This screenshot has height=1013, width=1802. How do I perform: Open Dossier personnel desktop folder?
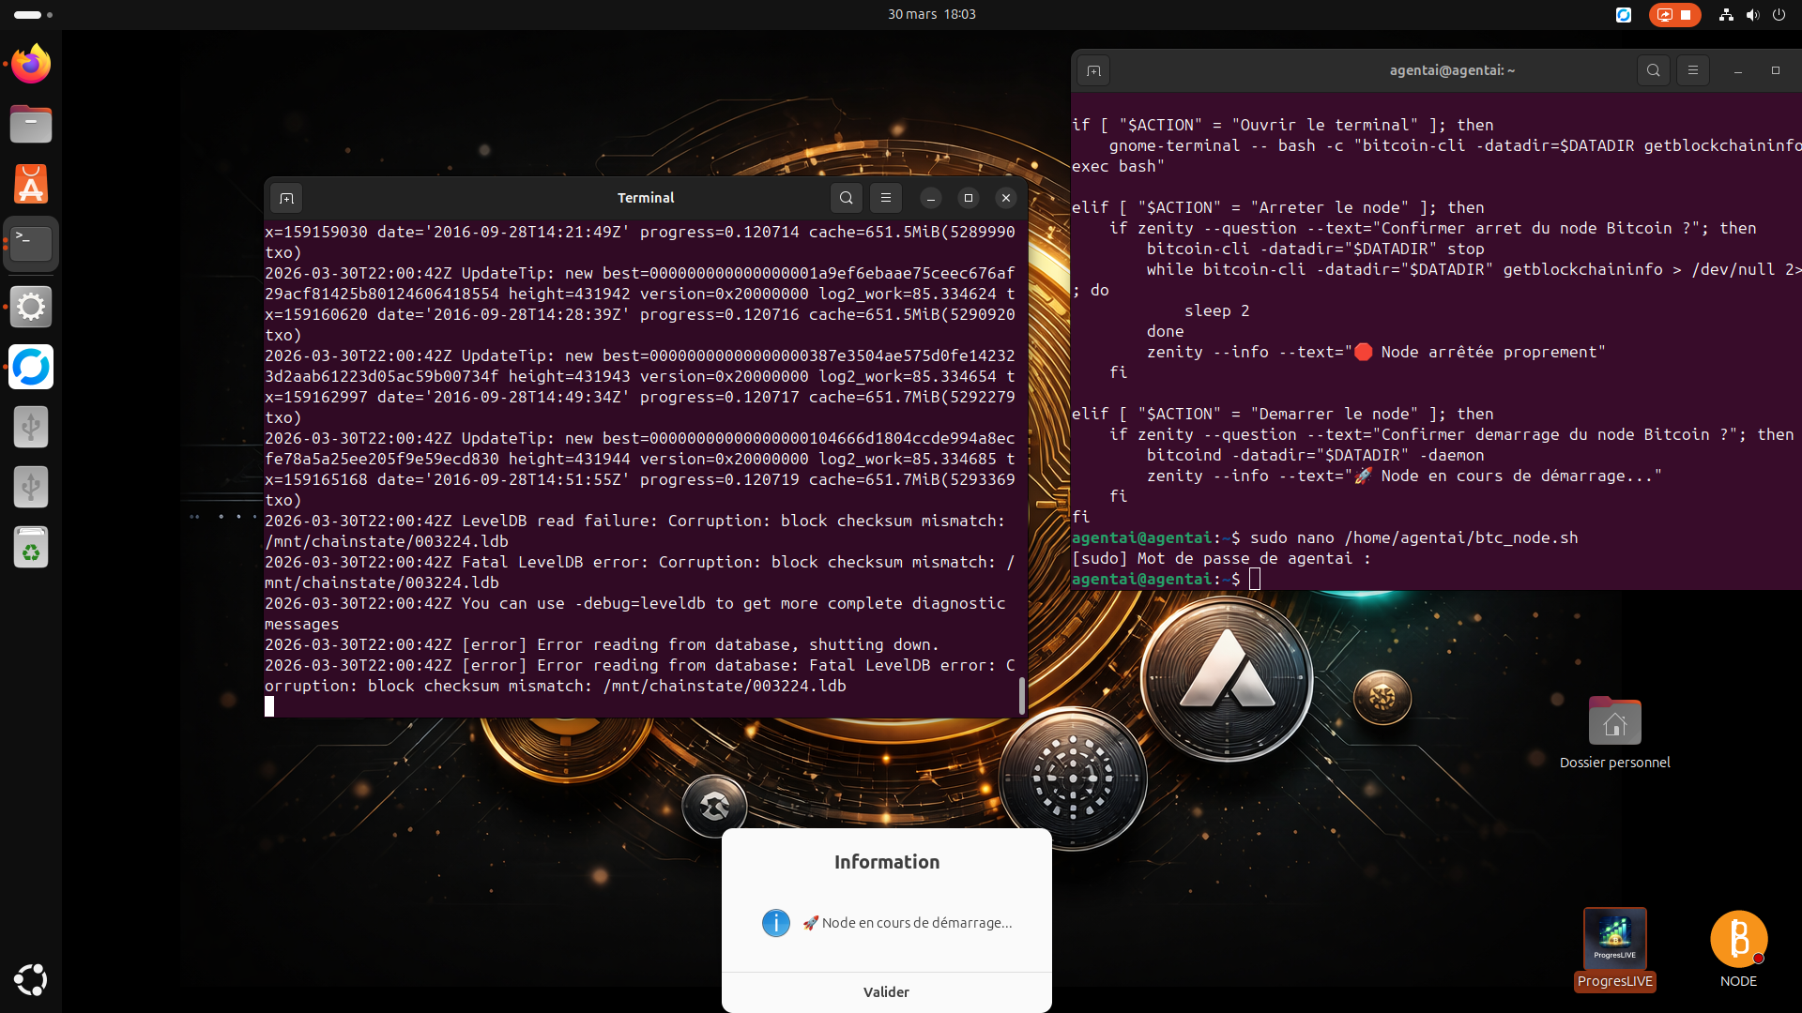1614,722
